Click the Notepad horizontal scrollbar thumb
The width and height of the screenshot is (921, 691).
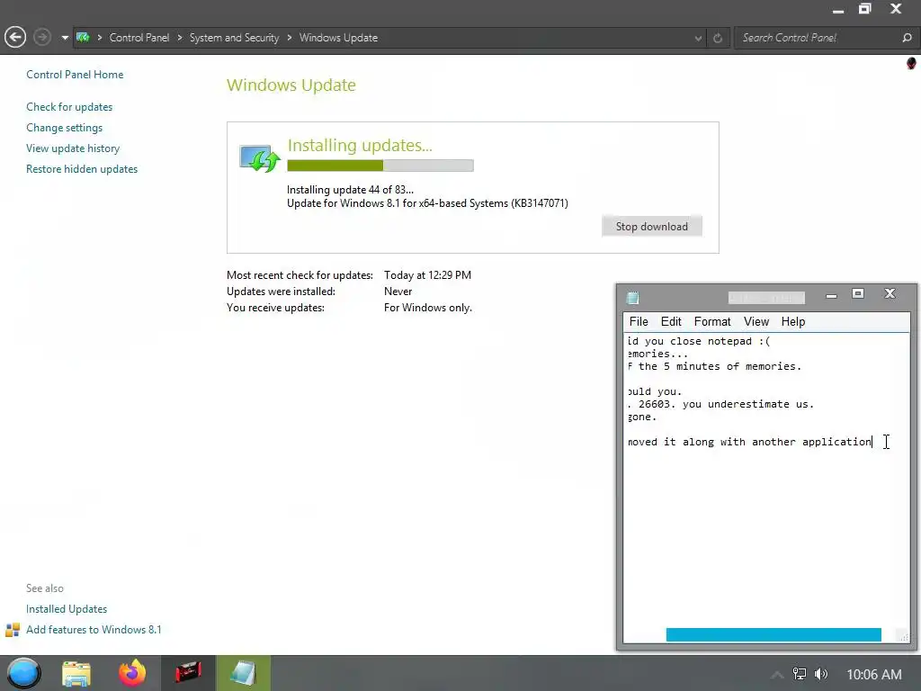click(773, 634)
